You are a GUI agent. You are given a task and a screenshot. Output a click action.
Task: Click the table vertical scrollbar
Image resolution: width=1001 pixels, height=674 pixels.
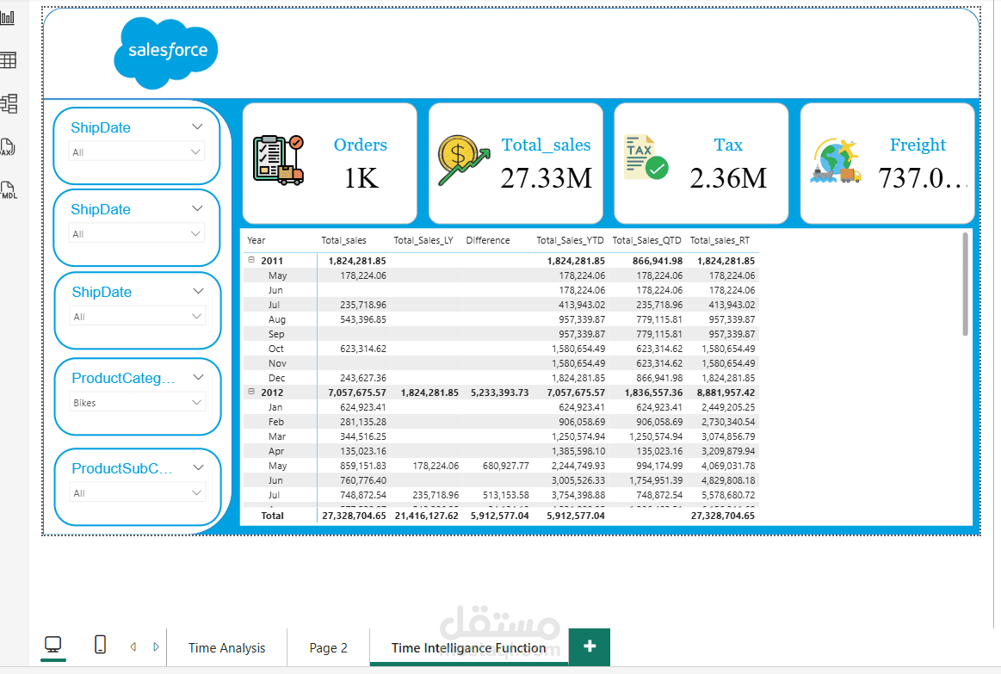tap(965, 284)
